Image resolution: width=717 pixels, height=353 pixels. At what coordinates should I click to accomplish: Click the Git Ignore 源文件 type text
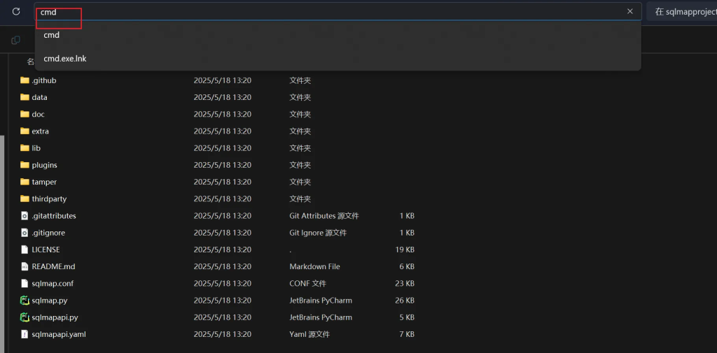[x=318, y=233]
